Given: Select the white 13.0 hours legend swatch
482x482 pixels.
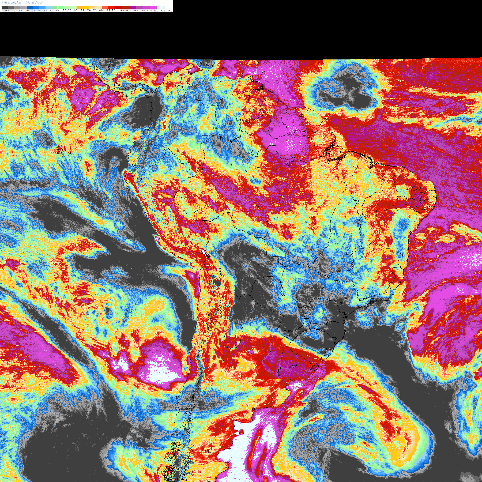Looking at the screenshot, I should (x=168, y=7).
